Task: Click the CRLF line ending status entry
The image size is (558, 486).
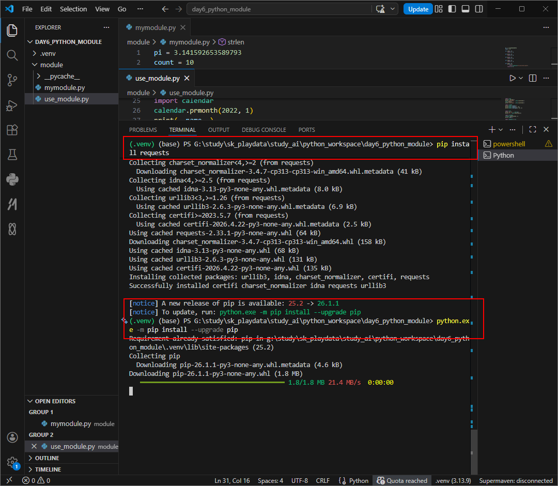Action: pos(323,481)
